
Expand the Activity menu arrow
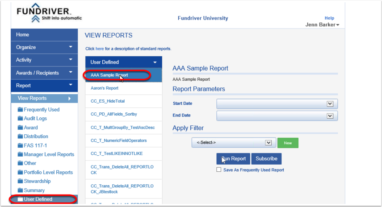click(71, 59)
